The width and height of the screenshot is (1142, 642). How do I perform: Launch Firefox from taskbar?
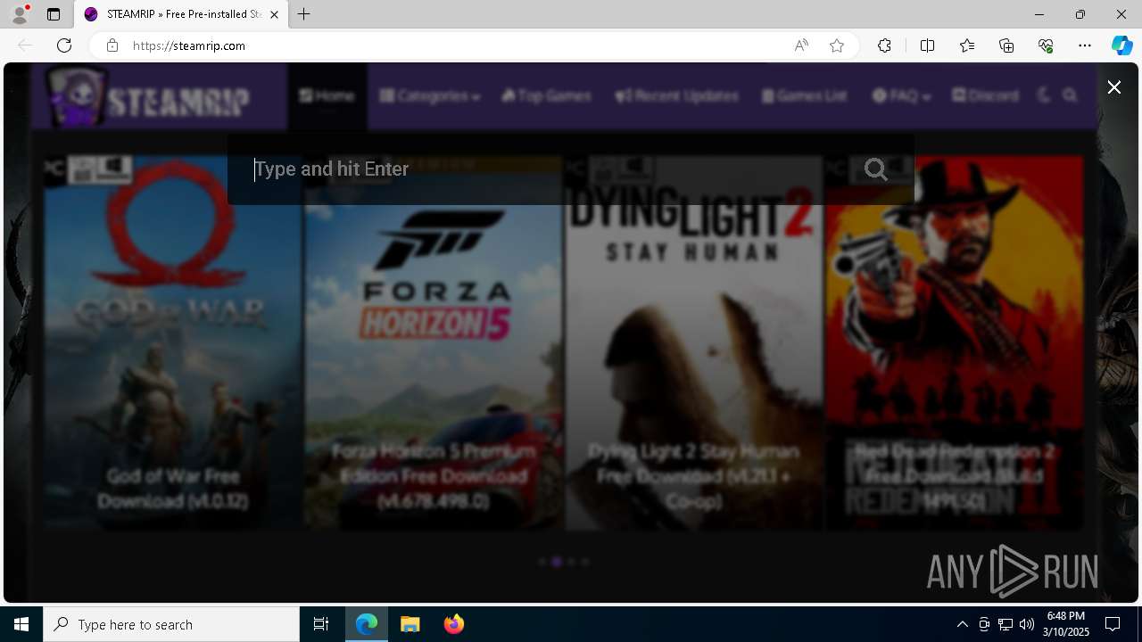tap(453, 624)
